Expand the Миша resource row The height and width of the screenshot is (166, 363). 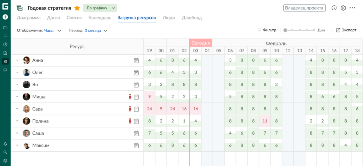(17, 97)
